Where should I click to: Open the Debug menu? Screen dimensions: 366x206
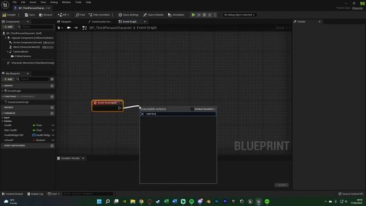[x=54, y=2]
